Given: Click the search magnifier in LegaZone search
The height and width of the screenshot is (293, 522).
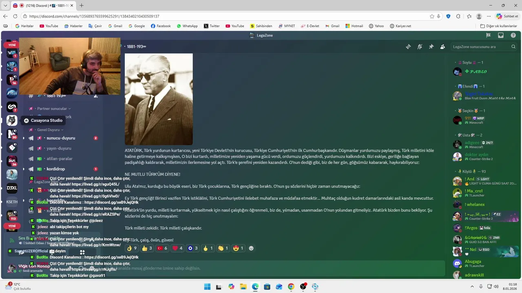Looking at the screenshot, I should [513, 47].
